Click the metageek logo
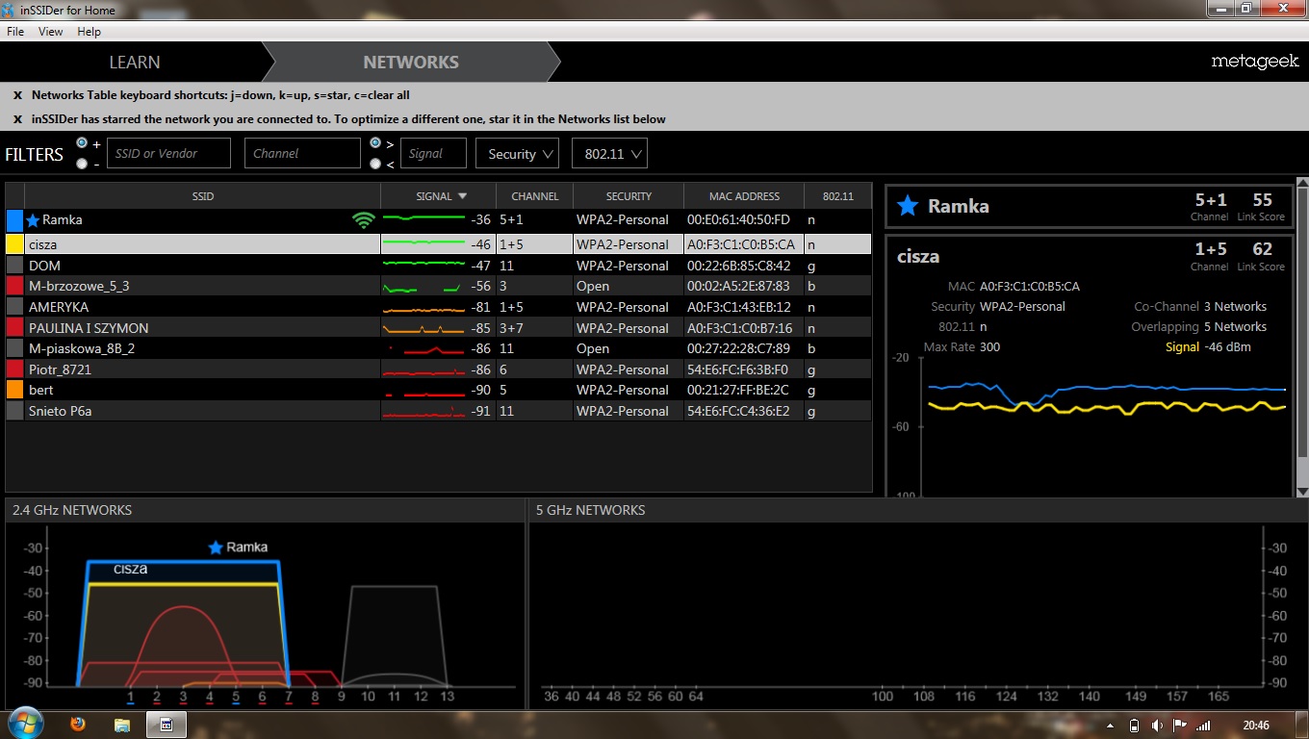Screen dimensions: 1309x739 coord(1254,62)
